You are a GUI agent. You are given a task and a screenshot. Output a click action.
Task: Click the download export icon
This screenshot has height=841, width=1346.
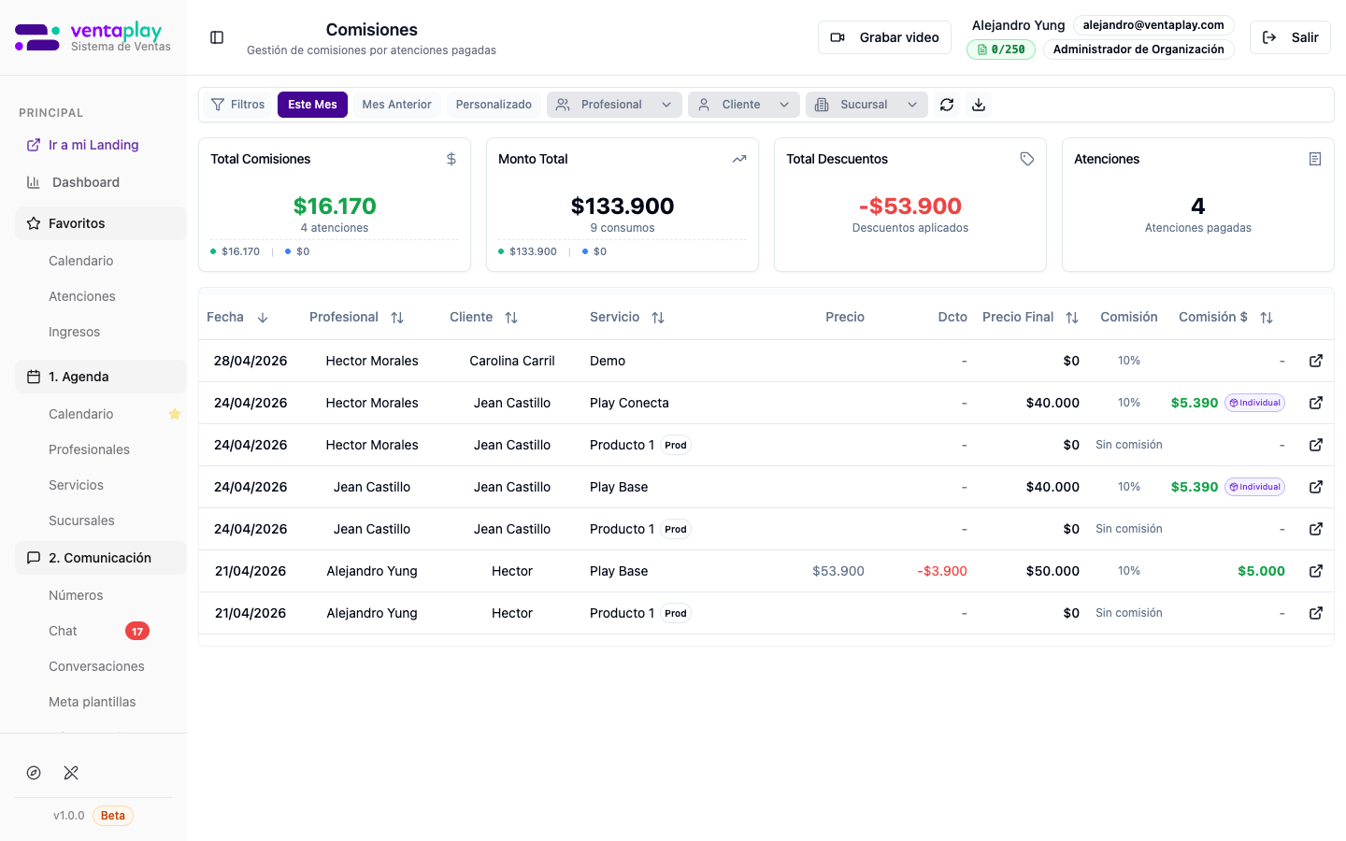click(979, 105)
